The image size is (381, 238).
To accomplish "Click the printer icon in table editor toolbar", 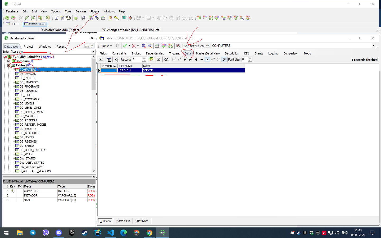I will tap(157, 46).
